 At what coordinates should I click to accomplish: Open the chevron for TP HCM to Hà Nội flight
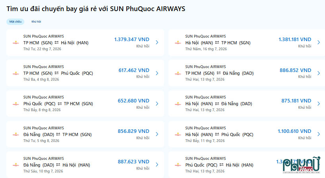click(x=157, y=42)
